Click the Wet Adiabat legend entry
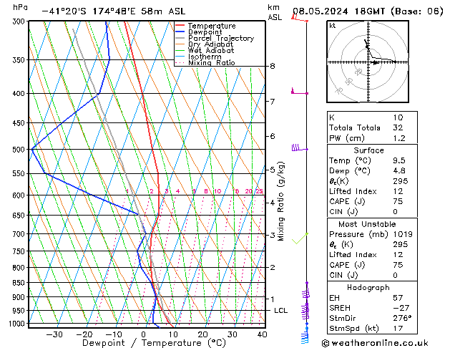 pos(210,51)
